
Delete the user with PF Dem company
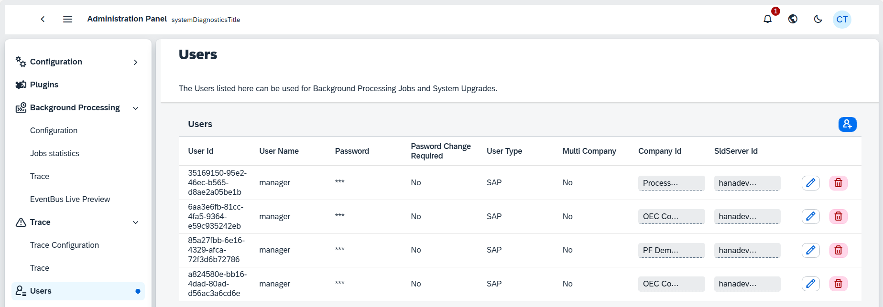click(838, 250)
